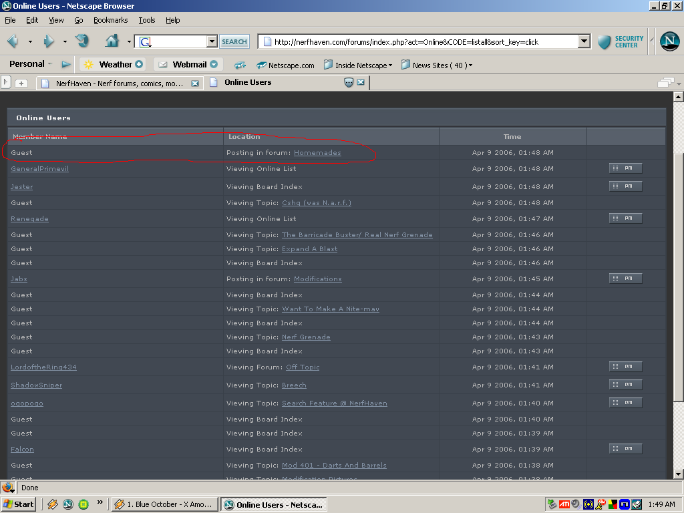Image resolution: width=684 pixels, height=513 pixels.
Task: Go to the Home page icon
Action: point(112,41)
